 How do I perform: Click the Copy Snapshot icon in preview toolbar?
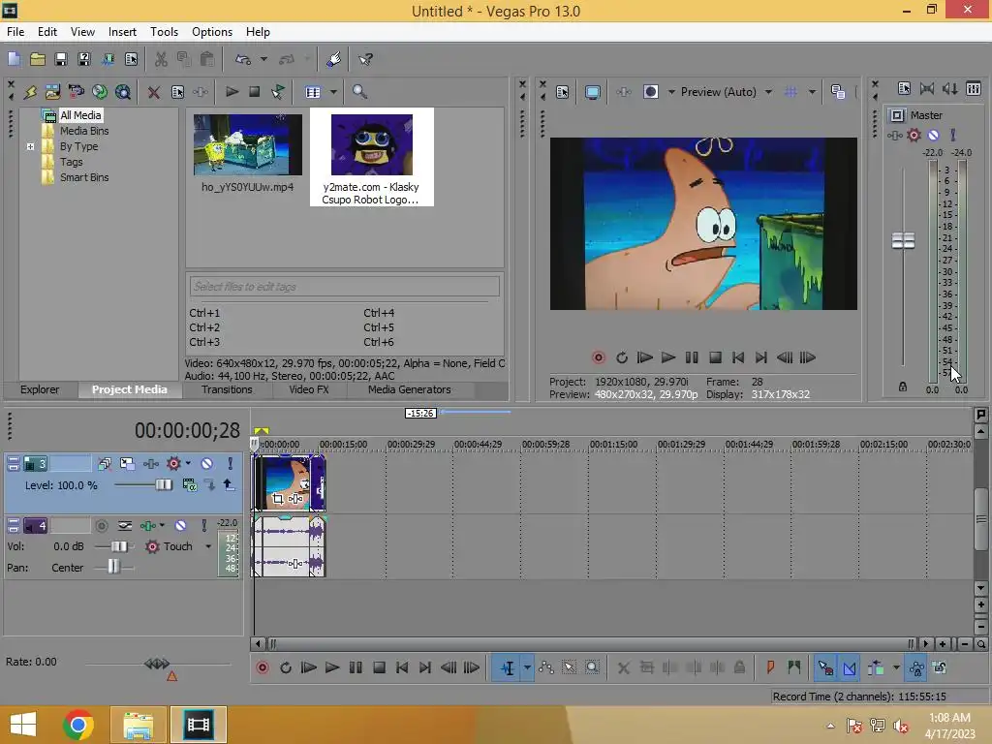click(x=838, y=92)
